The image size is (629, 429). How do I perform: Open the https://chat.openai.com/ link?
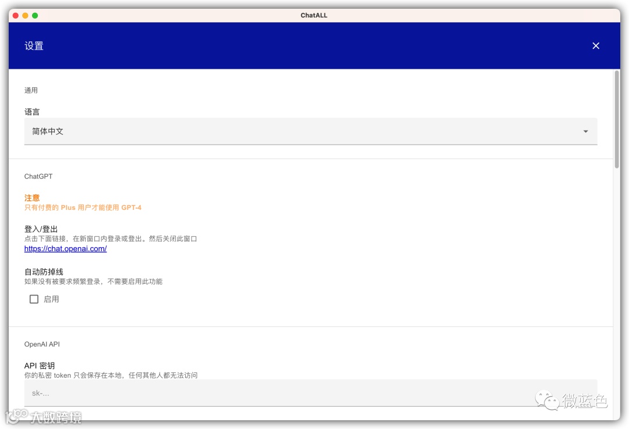point(65,248)
